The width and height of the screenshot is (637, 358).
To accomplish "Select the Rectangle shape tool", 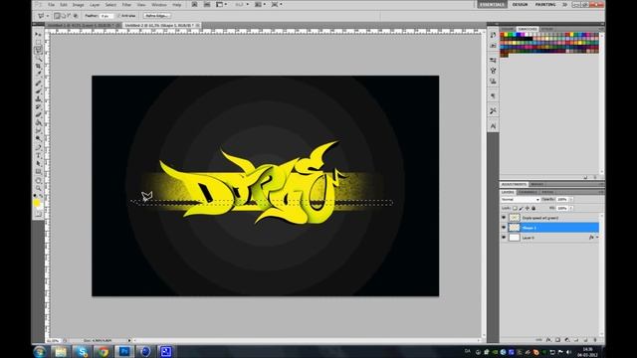I will [38, 172].
